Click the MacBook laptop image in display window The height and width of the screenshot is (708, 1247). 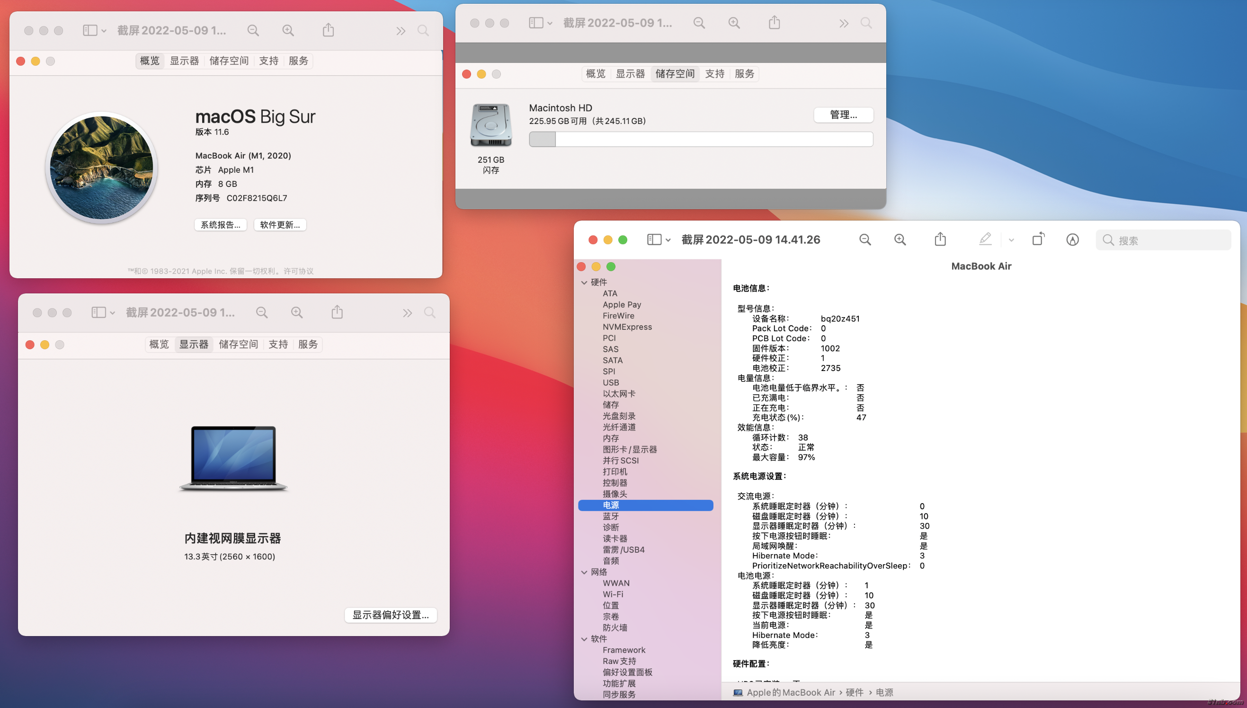(233, 459)
